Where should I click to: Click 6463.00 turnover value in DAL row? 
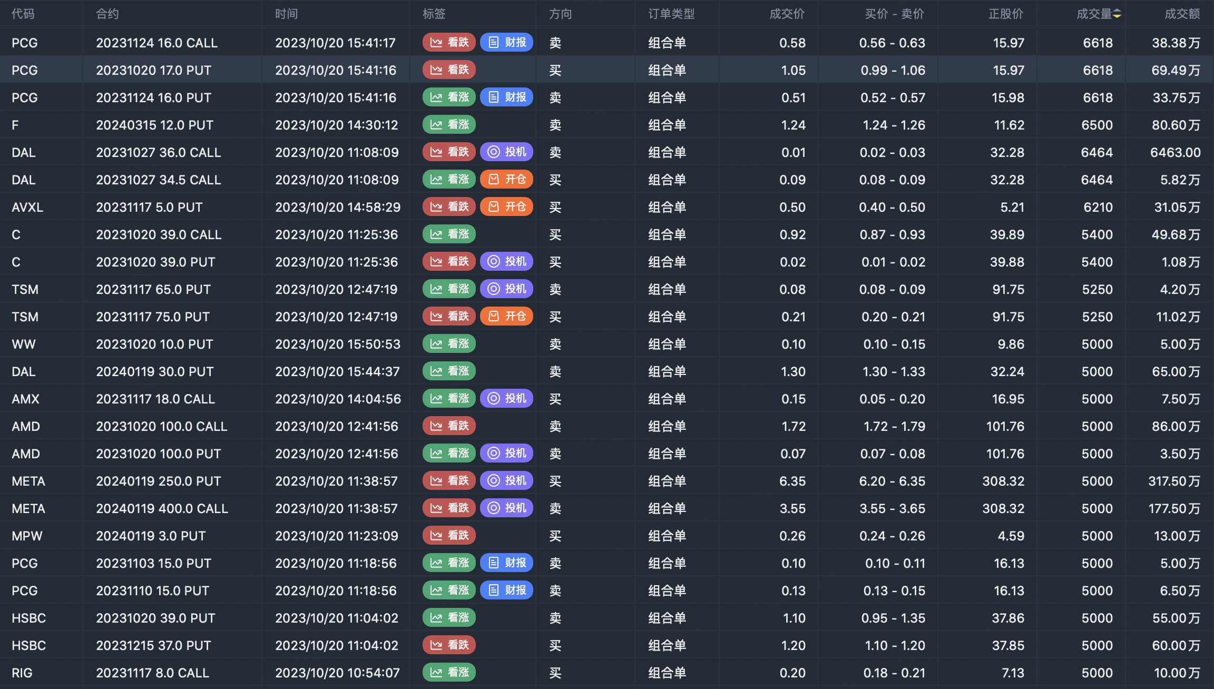click(1176, 152)
